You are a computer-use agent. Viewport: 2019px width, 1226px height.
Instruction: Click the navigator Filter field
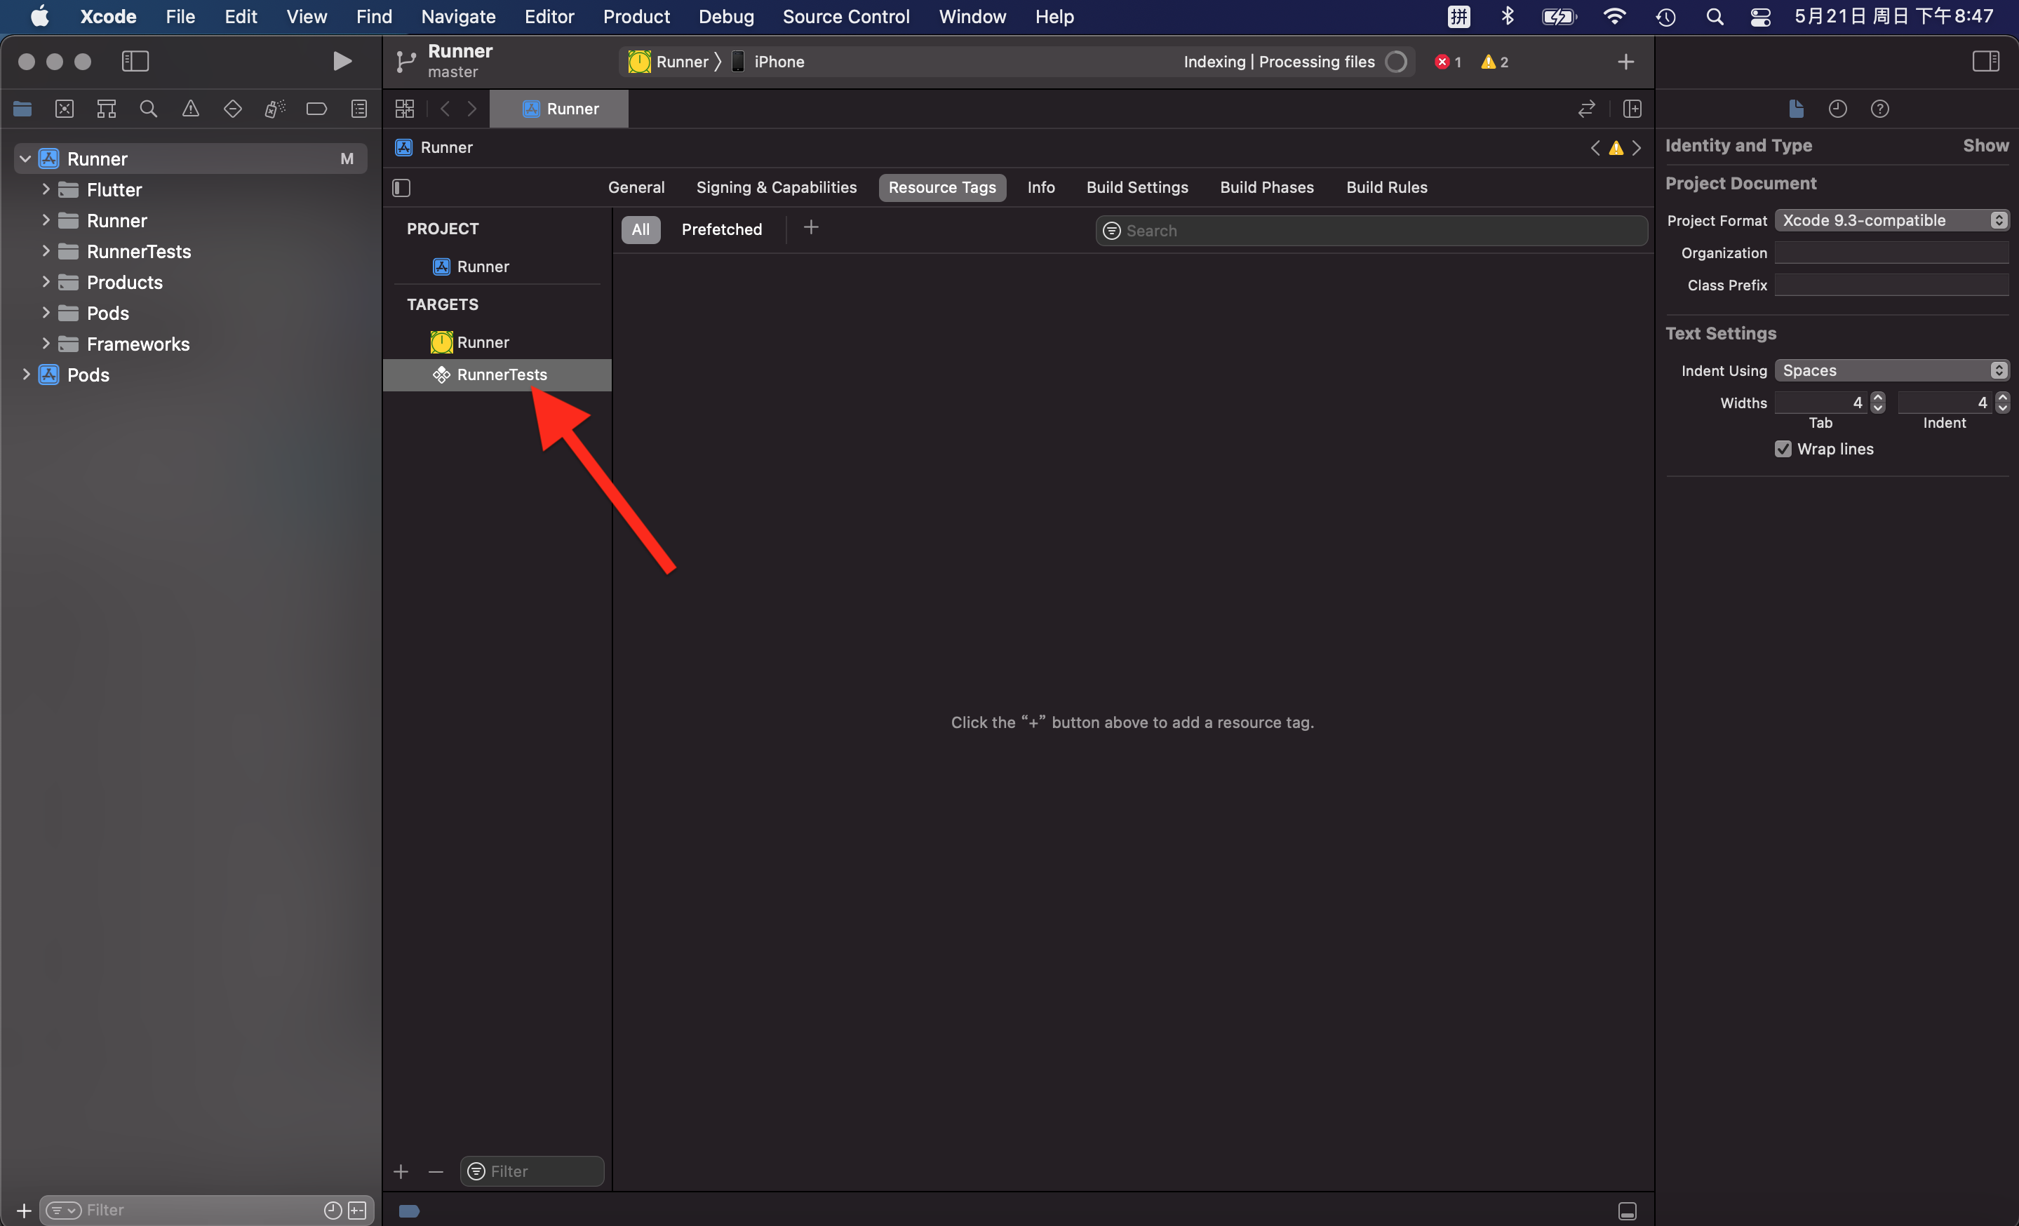pyautogui.click(x=206, y=1211)
